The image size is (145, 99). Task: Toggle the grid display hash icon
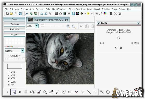point(111,14)
